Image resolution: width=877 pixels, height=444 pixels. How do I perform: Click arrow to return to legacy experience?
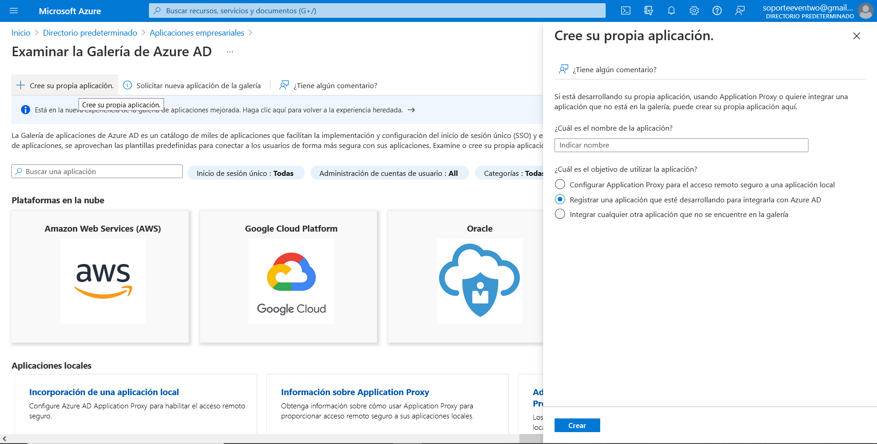pos(411,110)
